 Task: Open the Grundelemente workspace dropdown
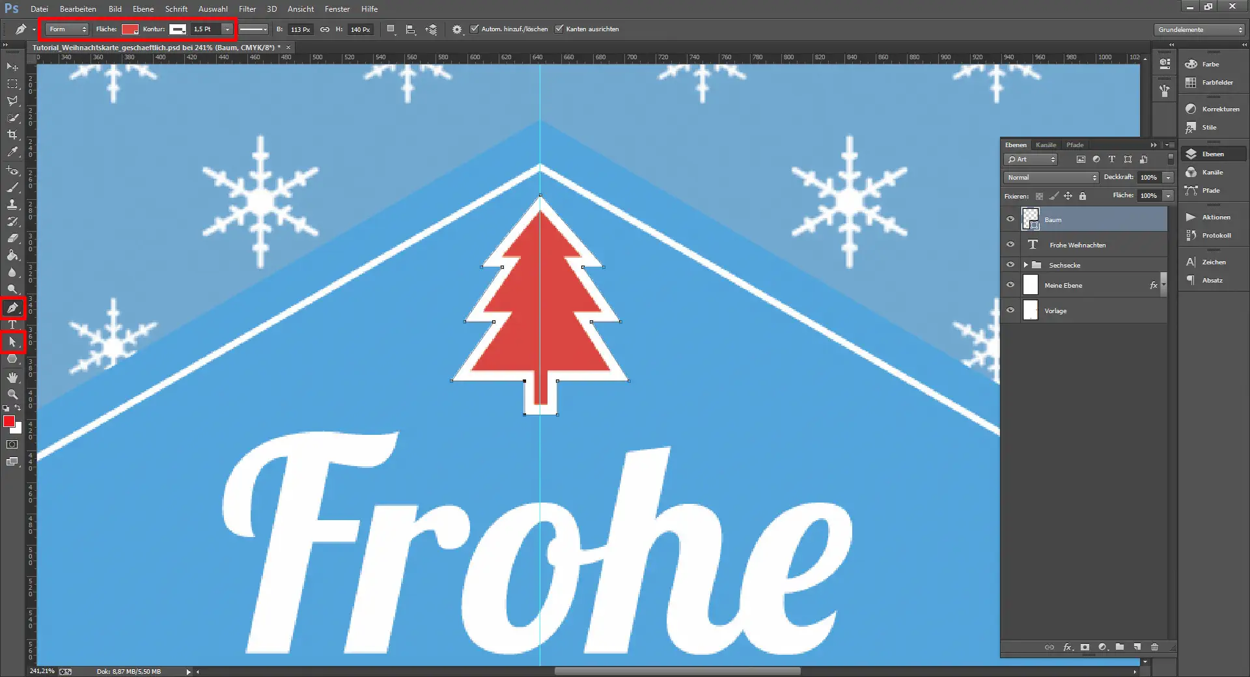(x=1198, y=29)
